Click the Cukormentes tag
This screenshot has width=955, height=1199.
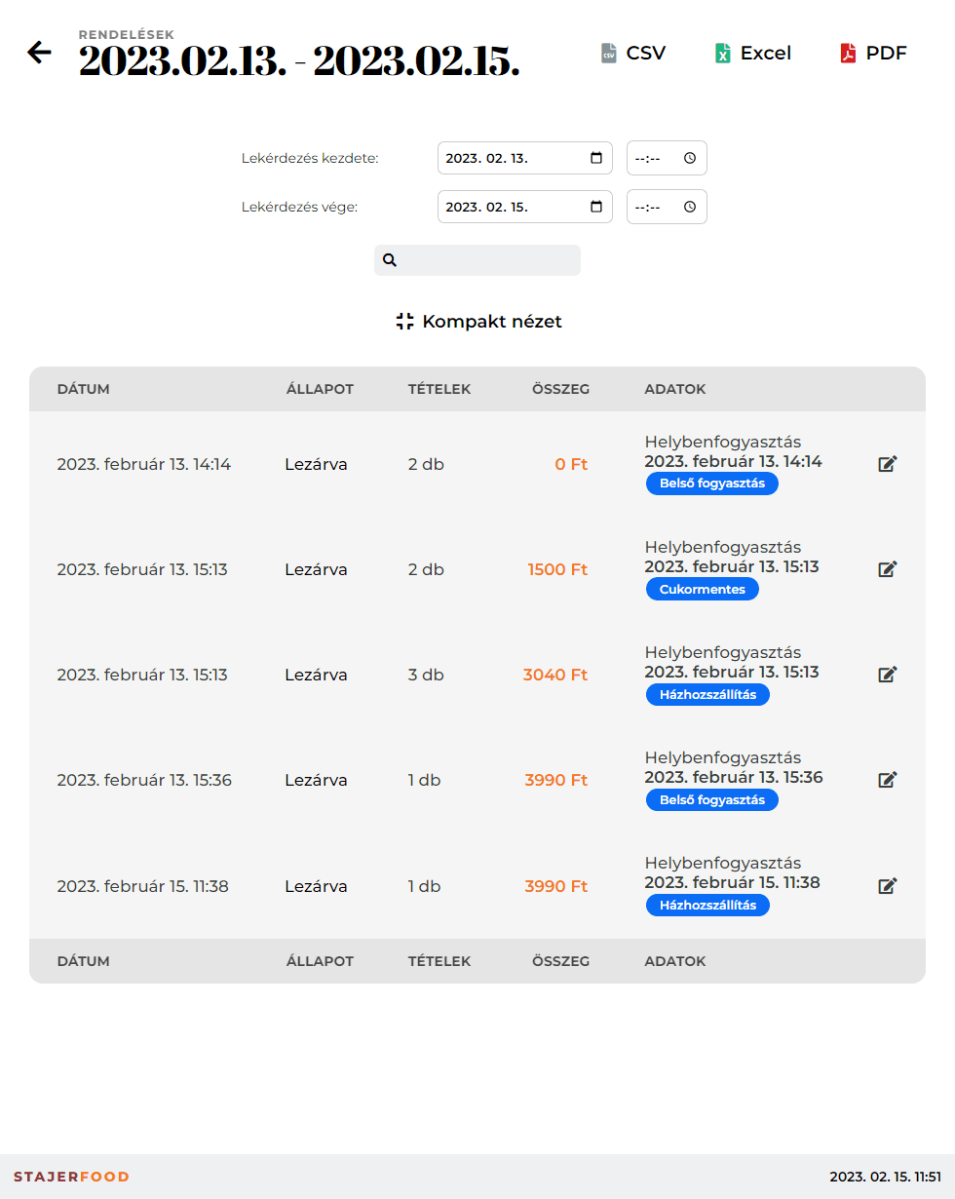(x=702, y=589)
